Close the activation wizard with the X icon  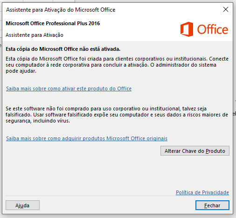click(x=226, y=9)
